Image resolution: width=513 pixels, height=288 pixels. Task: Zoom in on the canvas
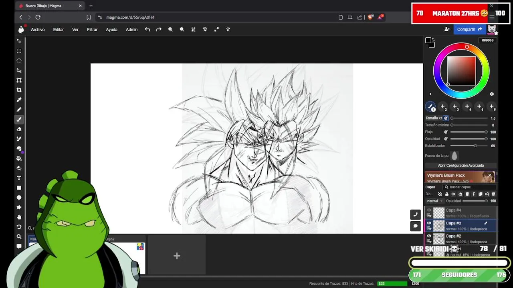170,29
